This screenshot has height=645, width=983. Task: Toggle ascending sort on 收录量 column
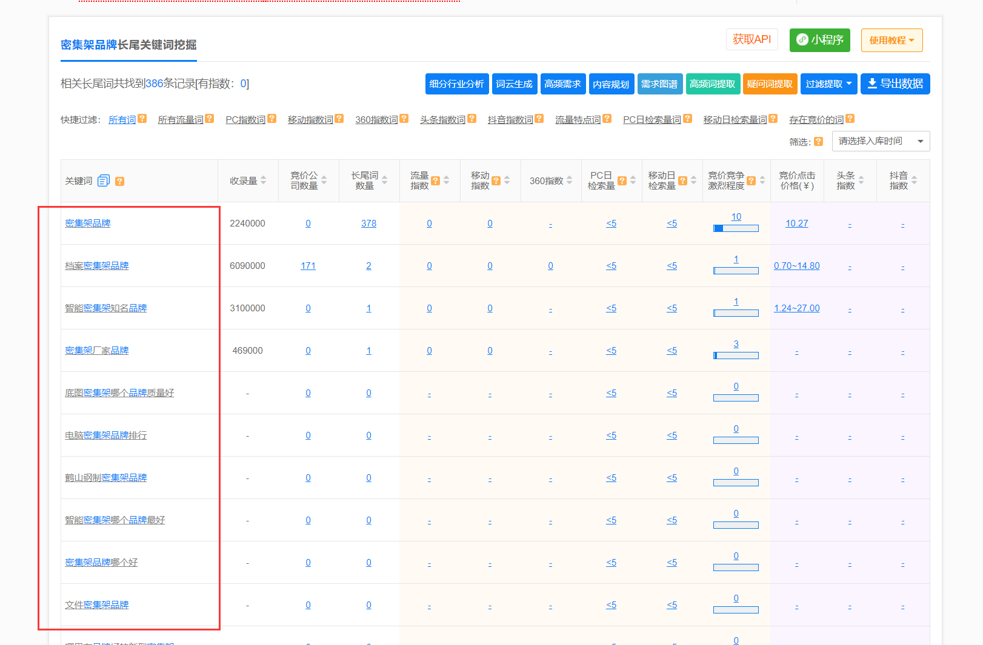point(263,176)
